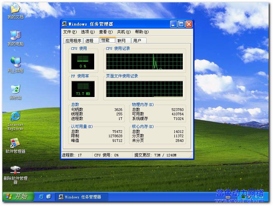The width and height of the screenshot is (273, 206).
Task: Click the 线程数 value 255
Action: click(x=119, y=114)
